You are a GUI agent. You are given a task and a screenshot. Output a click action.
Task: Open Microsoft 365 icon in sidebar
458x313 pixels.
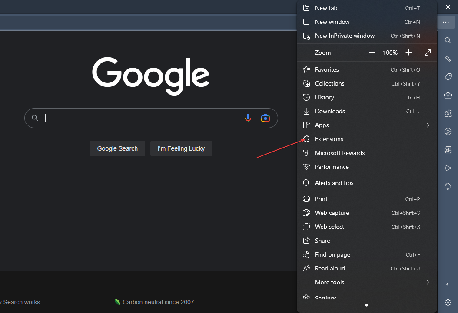click(448, 150)
